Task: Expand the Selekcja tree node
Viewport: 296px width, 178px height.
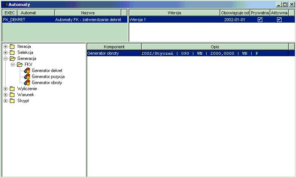Action: point(5,52)
